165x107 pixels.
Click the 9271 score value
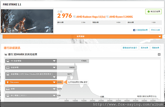tap(70, 74)
